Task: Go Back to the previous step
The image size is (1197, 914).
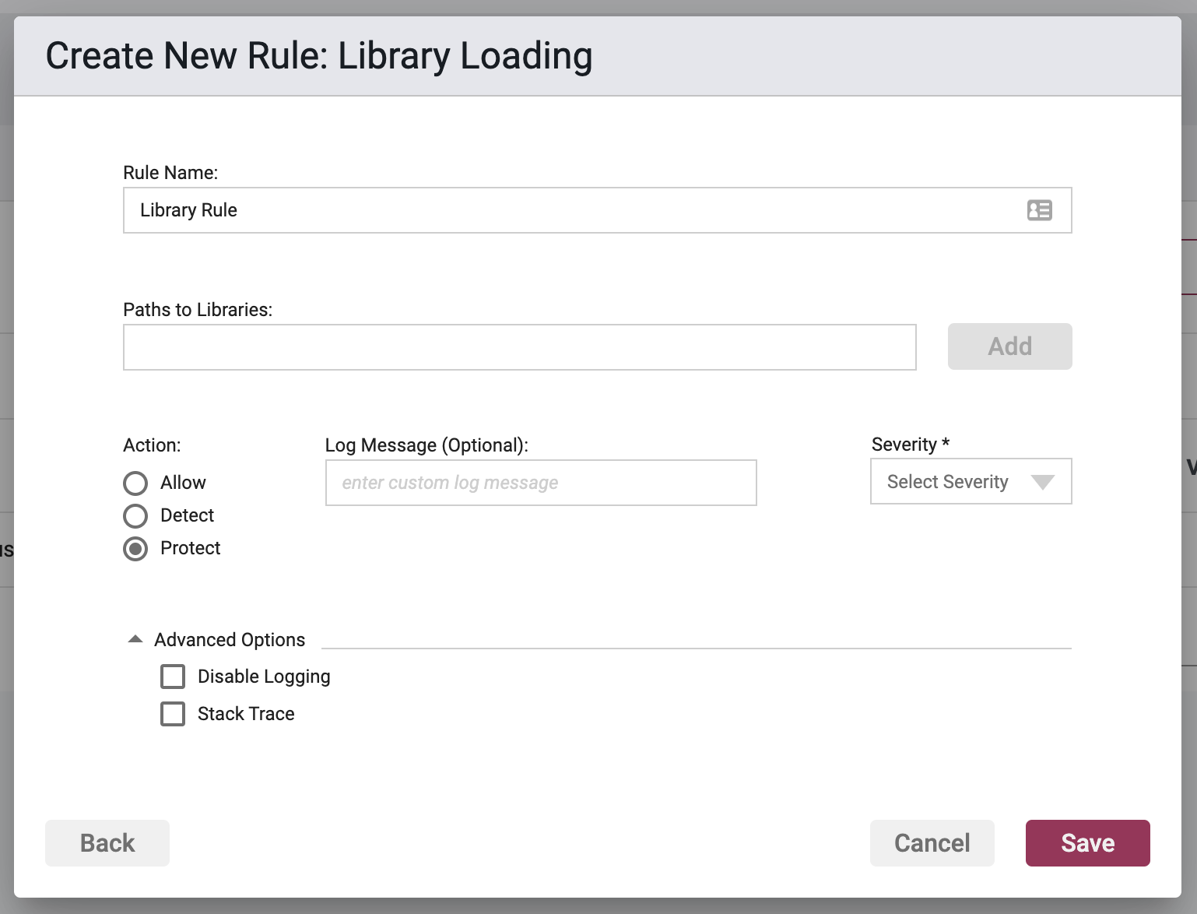Action: pos(107,843)
